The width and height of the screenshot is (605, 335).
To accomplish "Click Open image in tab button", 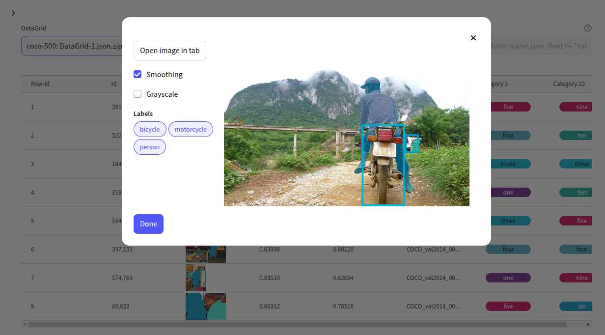I will tap(170, 51).
